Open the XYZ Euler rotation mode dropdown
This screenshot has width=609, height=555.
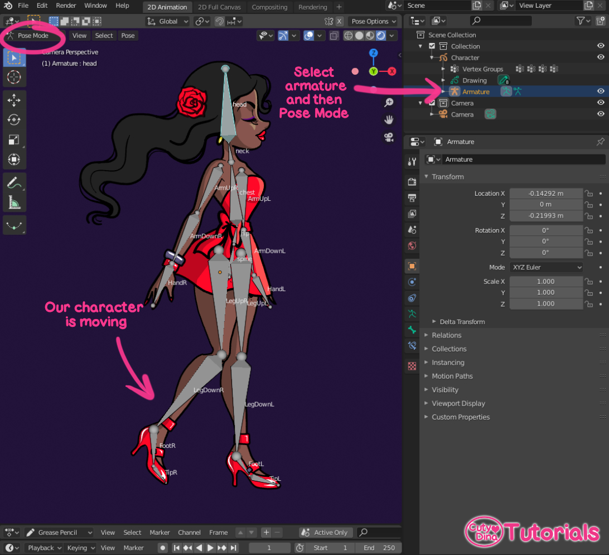point(546,267)
